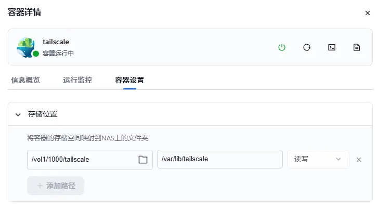Remove the /var/lib/tailscale path mapping
Image resolution: width=377 pixels, height=208 pixels.
click(x=358, y=160)
